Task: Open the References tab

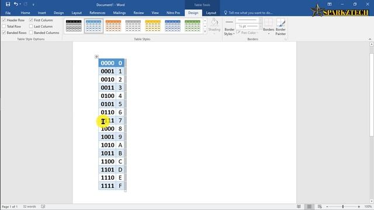Action: tap(98, 13)
